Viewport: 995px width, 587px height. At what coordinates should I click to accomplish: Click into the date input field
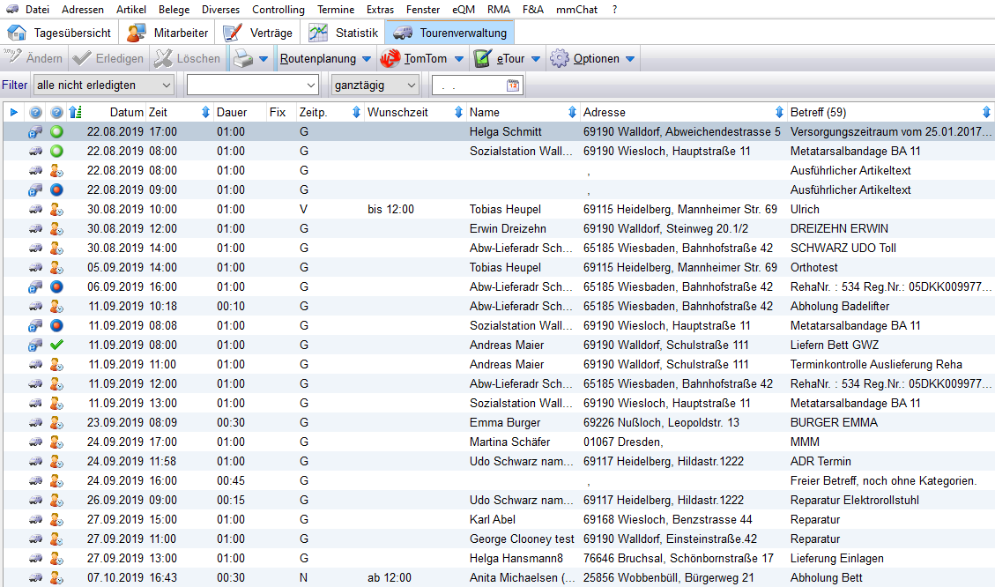[469, 85]
